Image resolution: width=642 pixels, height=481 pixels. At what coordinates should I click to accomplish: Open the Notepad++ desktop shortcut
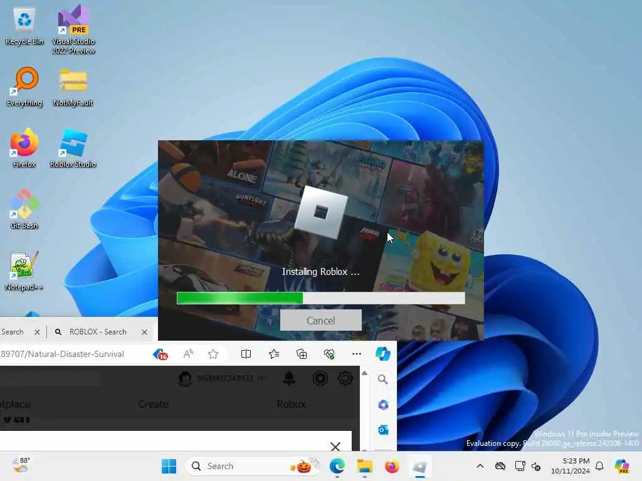pyautogui.click(x=24, y=271)
